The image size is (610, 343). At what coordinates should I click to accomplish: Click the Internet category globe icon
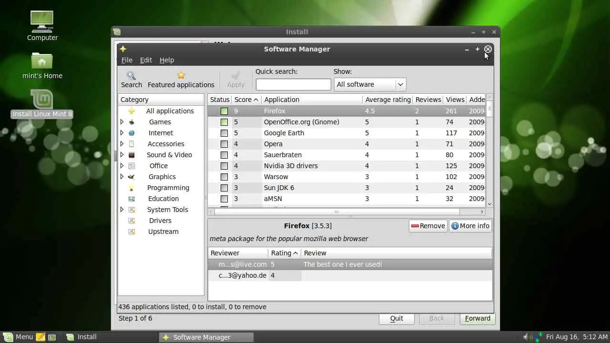click(132, 133)
